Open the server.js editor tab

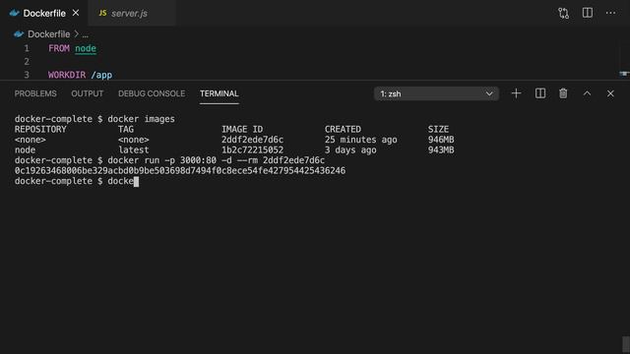click(x=129, y=13)
